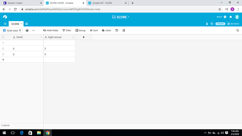Click Hide fields

pyautogui.click(x=51, y=31)
